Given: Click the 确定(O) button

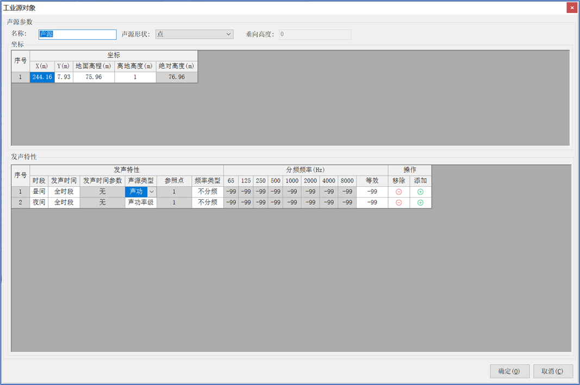Looking at the screenshot, I should pyautogui.click(x=509, y=371).
